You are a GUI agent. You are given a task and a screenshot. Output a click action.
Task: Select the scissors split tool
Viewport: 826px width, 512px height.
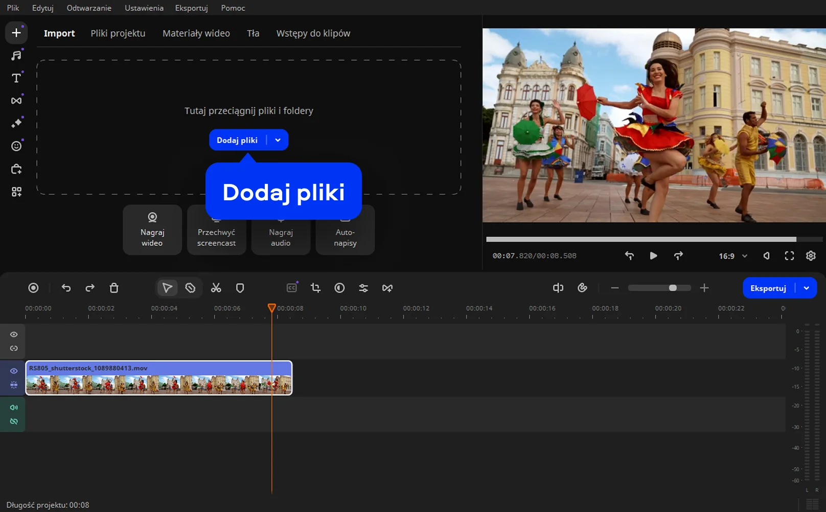pos(216,288)
